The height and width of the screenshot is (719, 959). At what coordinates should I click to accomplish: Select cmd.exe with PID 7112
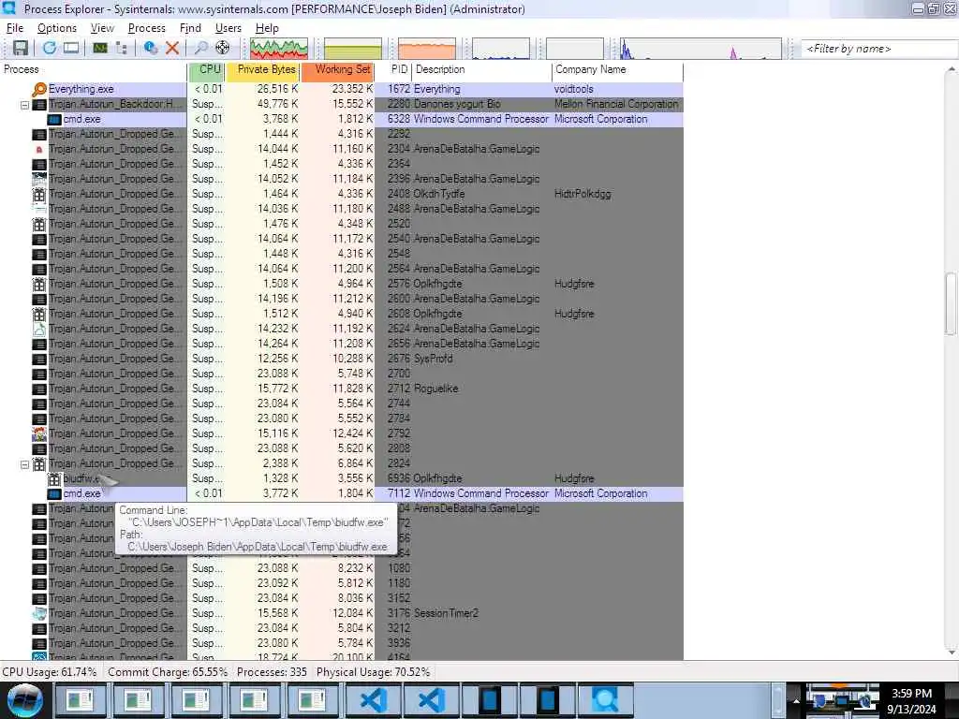341,493
